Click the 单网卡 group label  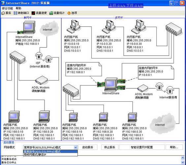click(27, 18)
